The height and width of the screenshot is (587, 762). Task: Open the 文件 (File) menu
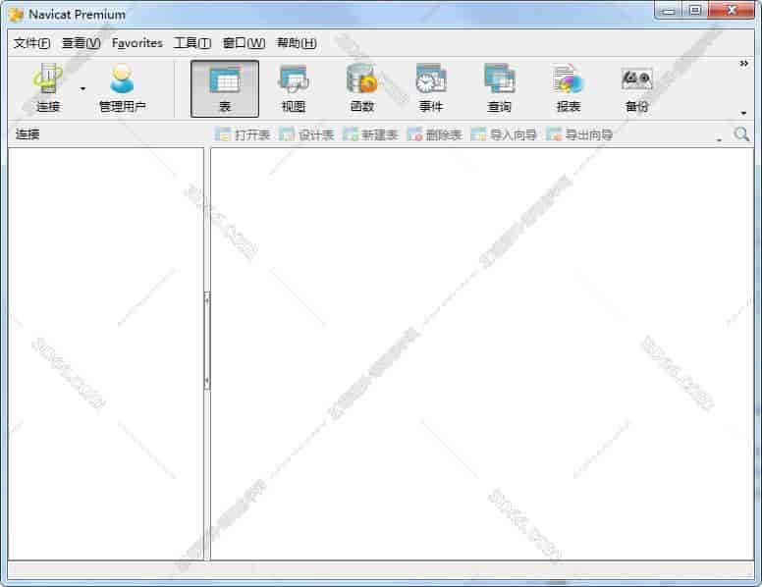[x=31, y=43]
